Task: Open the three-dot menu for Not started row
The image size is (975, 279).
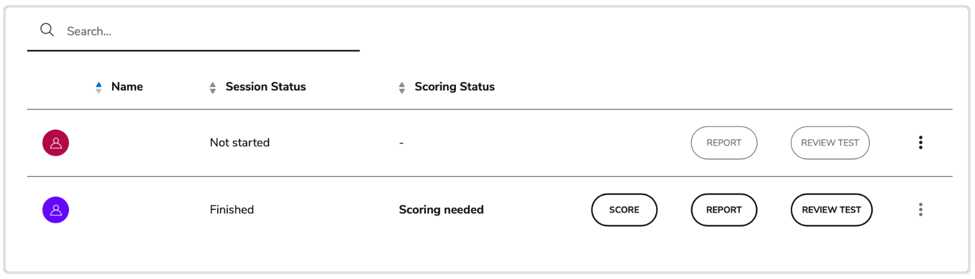Action: point(920,143)
